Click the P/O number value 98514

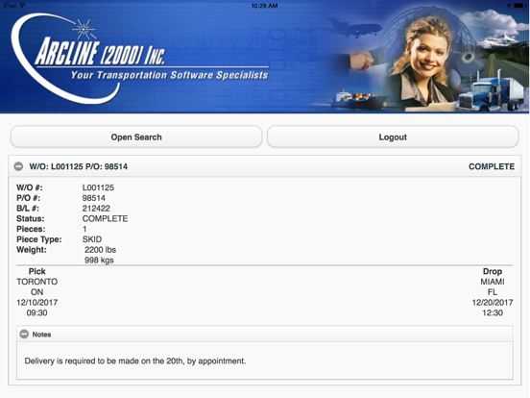click(94, 198)
